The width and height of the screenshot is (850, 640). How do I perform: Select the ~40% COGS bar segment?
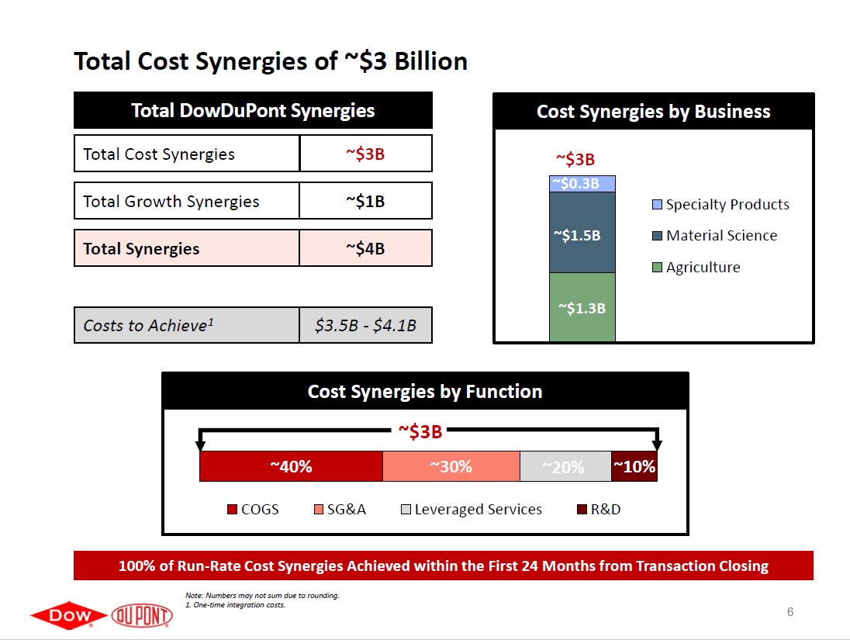[291, 466]
